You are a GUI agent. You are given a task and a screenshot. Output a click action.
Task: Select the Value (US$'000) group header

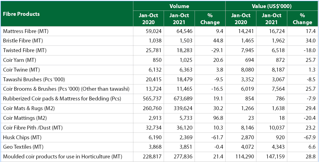[x=272, y=6]
